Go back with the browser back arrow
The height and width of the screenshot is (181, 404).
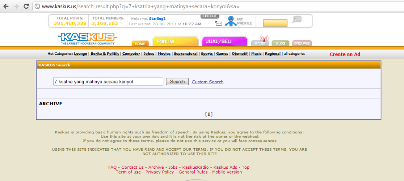[6, 6]
